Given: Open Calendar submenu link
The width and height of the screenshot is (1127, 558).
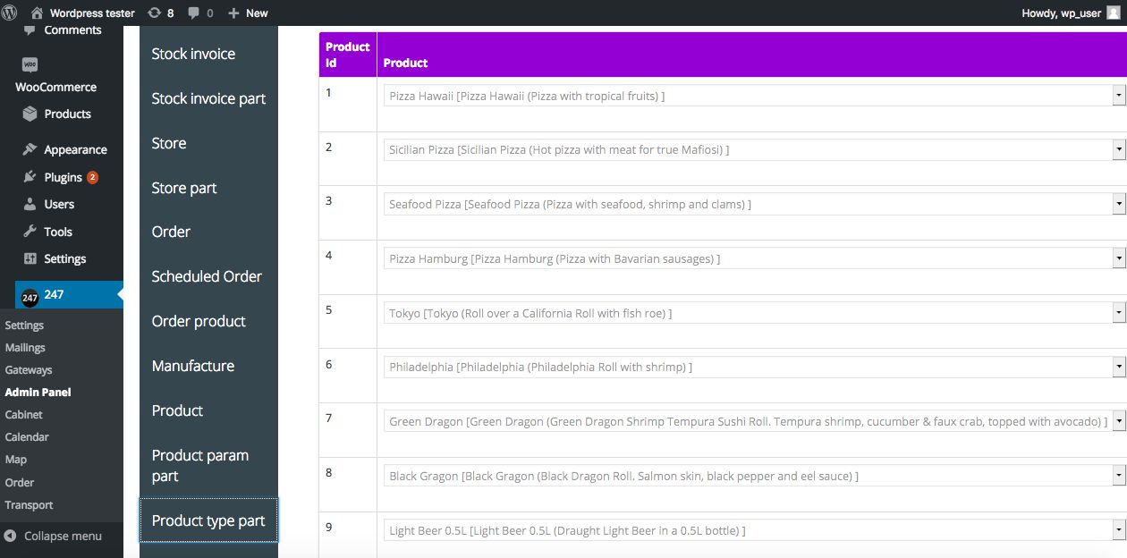Looking at the screenshot, I should tap(27, 437).
